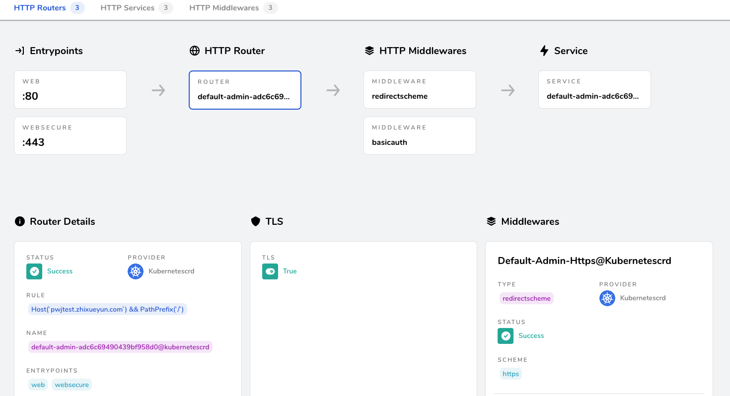The height and width of the screenshot is (396, 730).
Task: Click the 'True' TLS value text
Action: pyautogui.click(x=290, y=271)
